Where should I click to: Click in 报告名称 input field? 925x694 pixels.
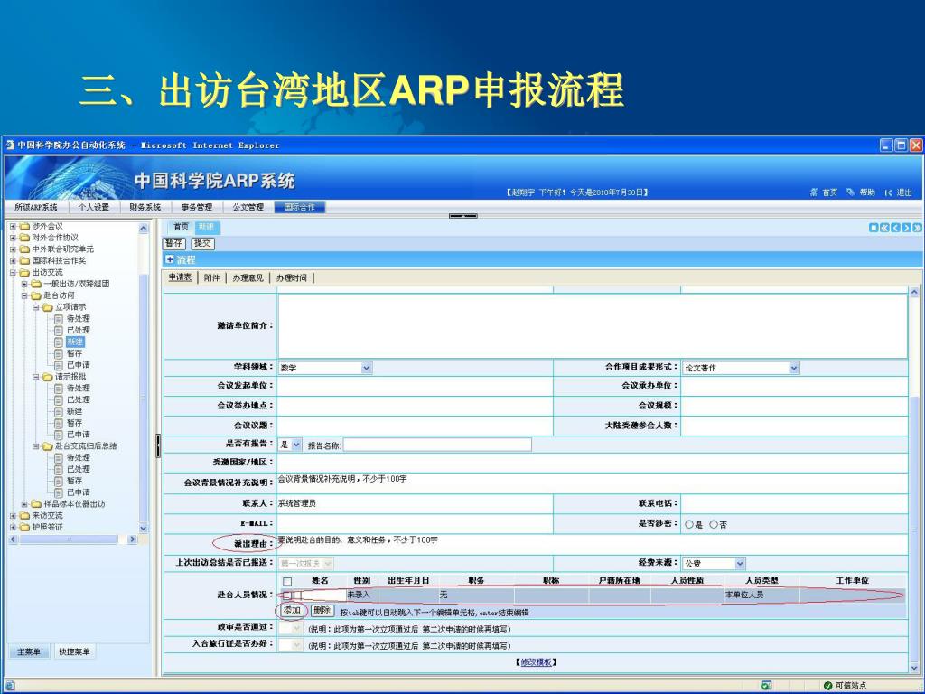coord(437,445)
